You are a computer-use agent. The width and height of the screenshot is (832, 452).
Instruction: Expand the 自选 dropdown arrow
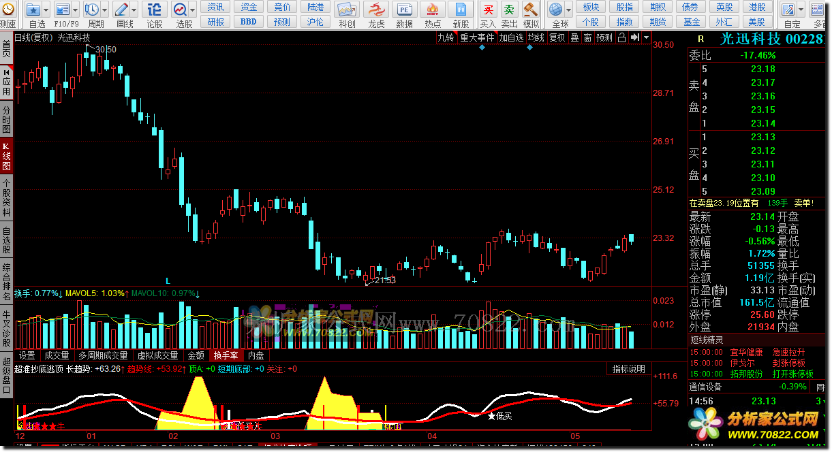tap(46, 10)
